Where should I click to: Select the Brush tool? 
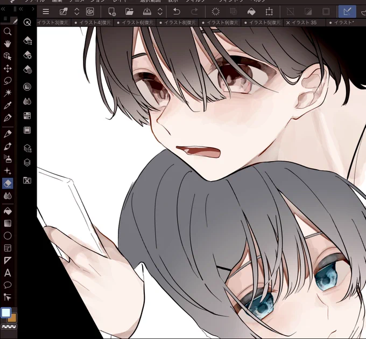[x=8, y=147]
